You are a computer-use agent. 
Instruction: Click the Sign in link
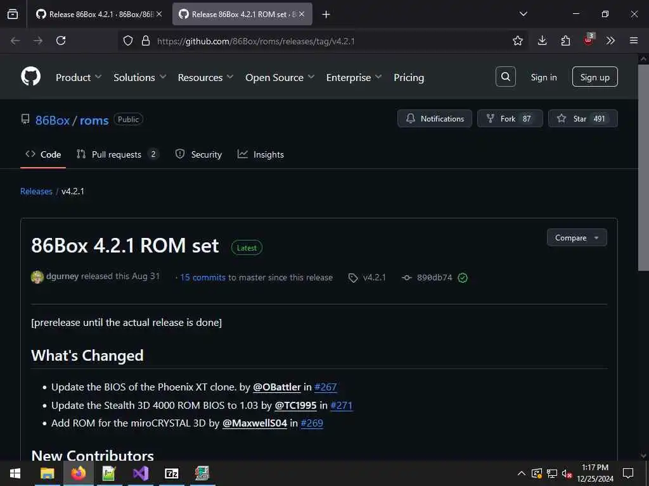click(x=544, y=77)
